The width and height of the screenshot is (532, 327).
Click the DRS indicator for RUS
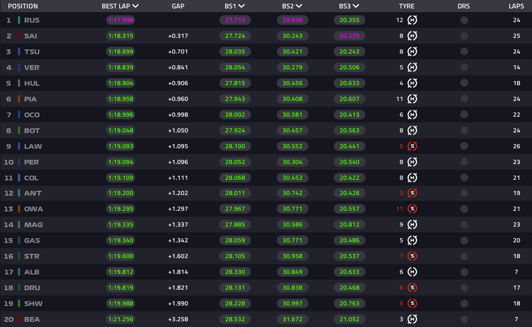[464, 21]
